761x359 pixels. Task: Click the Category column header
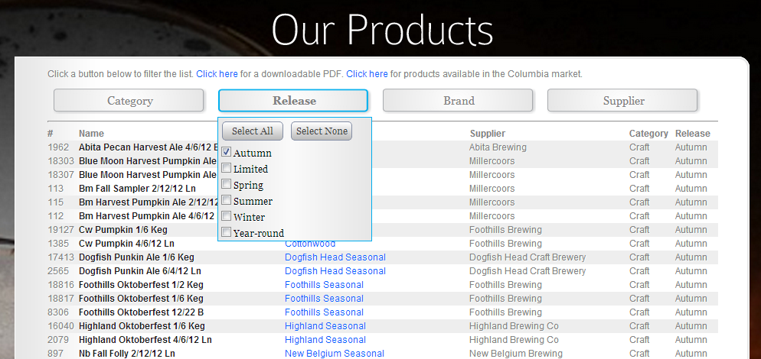648,133
